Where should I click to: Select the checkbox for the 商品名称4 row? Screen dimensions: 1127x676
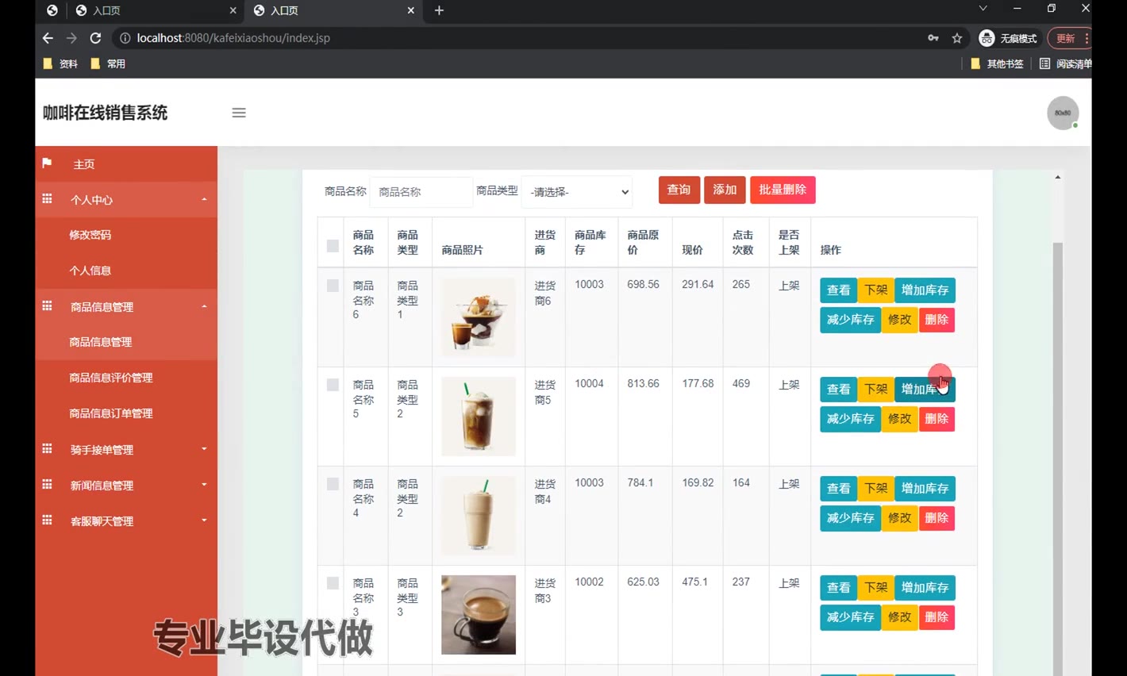333,484
